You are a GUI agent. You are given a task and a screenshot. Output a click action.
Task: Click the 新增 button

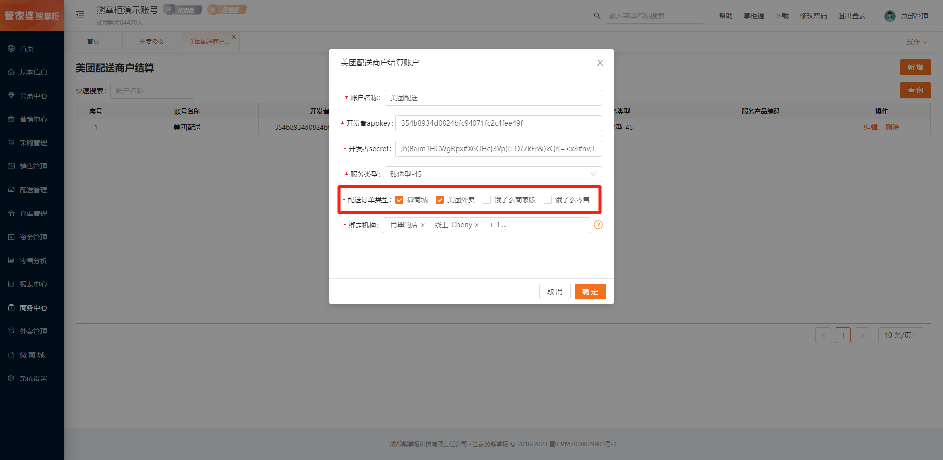915,67
